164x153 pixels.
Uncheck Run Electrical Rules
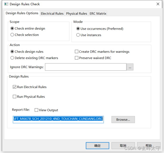15,87
